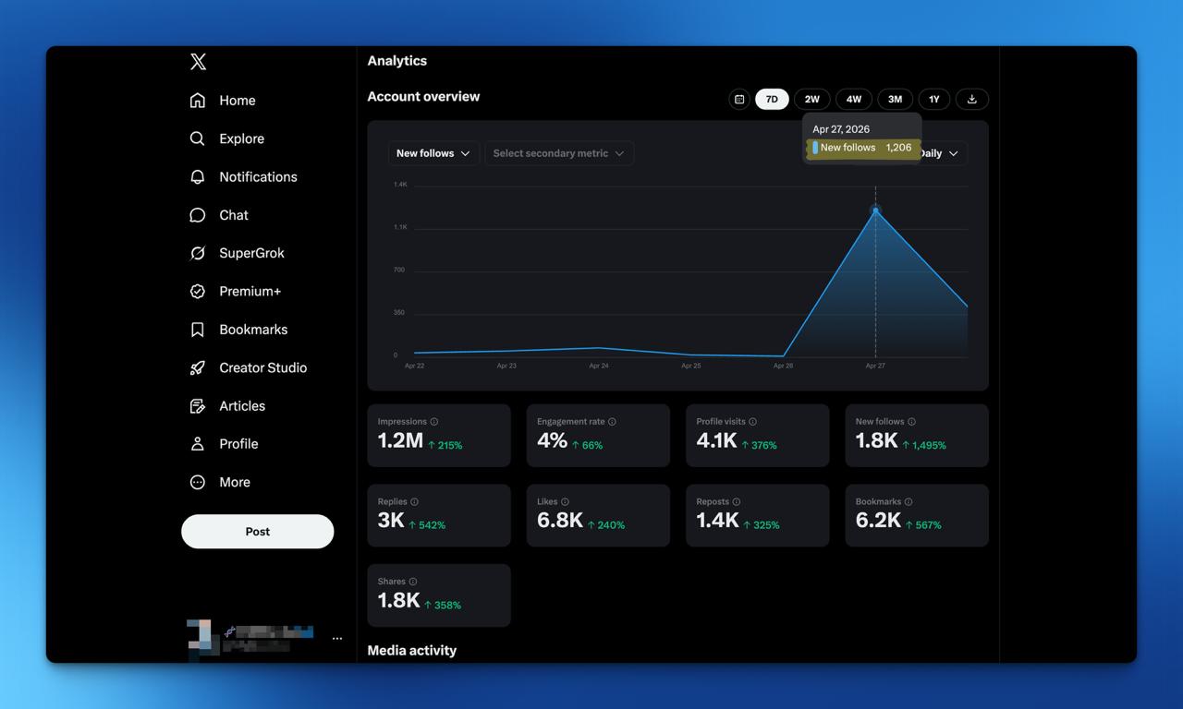Click the download analytics data icon

[x=971, y=99]
